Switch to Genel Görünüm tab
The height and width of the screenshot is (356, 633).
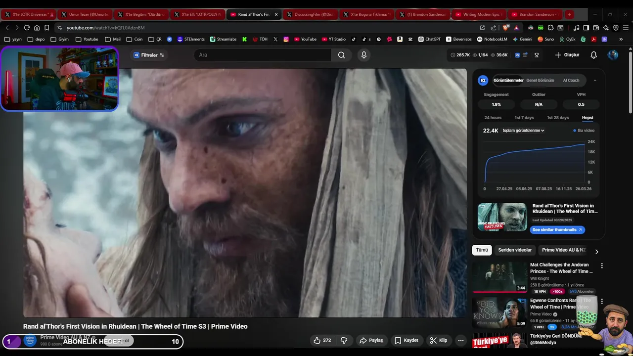(540, 80)
